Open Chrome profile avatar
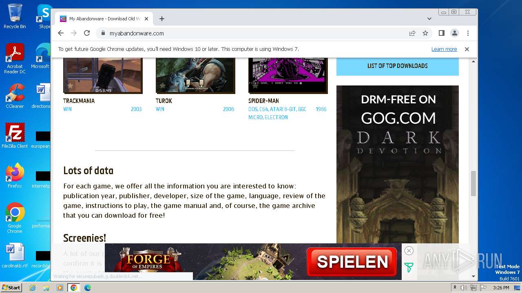The height and width of the screenshot is (293, 522). (455, 33)
